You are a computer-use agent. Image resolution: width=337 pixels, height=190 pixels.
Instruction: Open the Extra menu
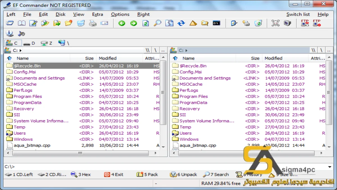[x=97, y=14]
